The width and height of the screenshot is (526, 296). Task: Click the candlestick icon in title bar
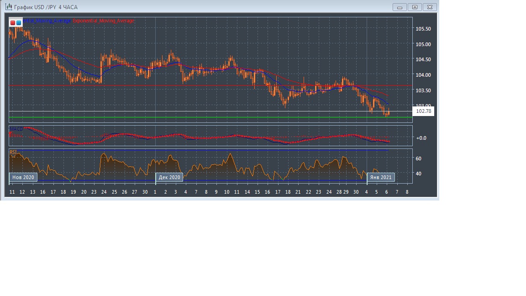pyautogui.click(x=8, y=7)
